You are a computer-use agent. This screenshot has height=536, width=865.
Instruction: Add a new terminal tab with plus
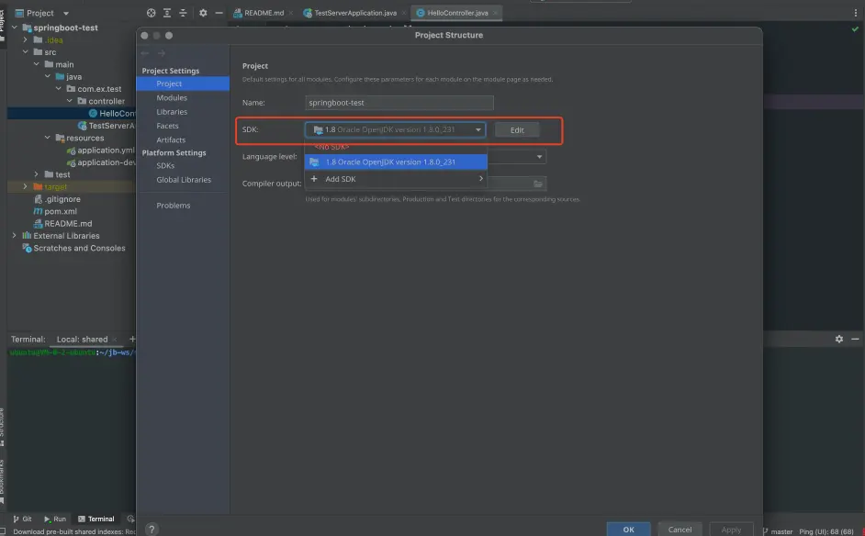click(x=132, y=340)
